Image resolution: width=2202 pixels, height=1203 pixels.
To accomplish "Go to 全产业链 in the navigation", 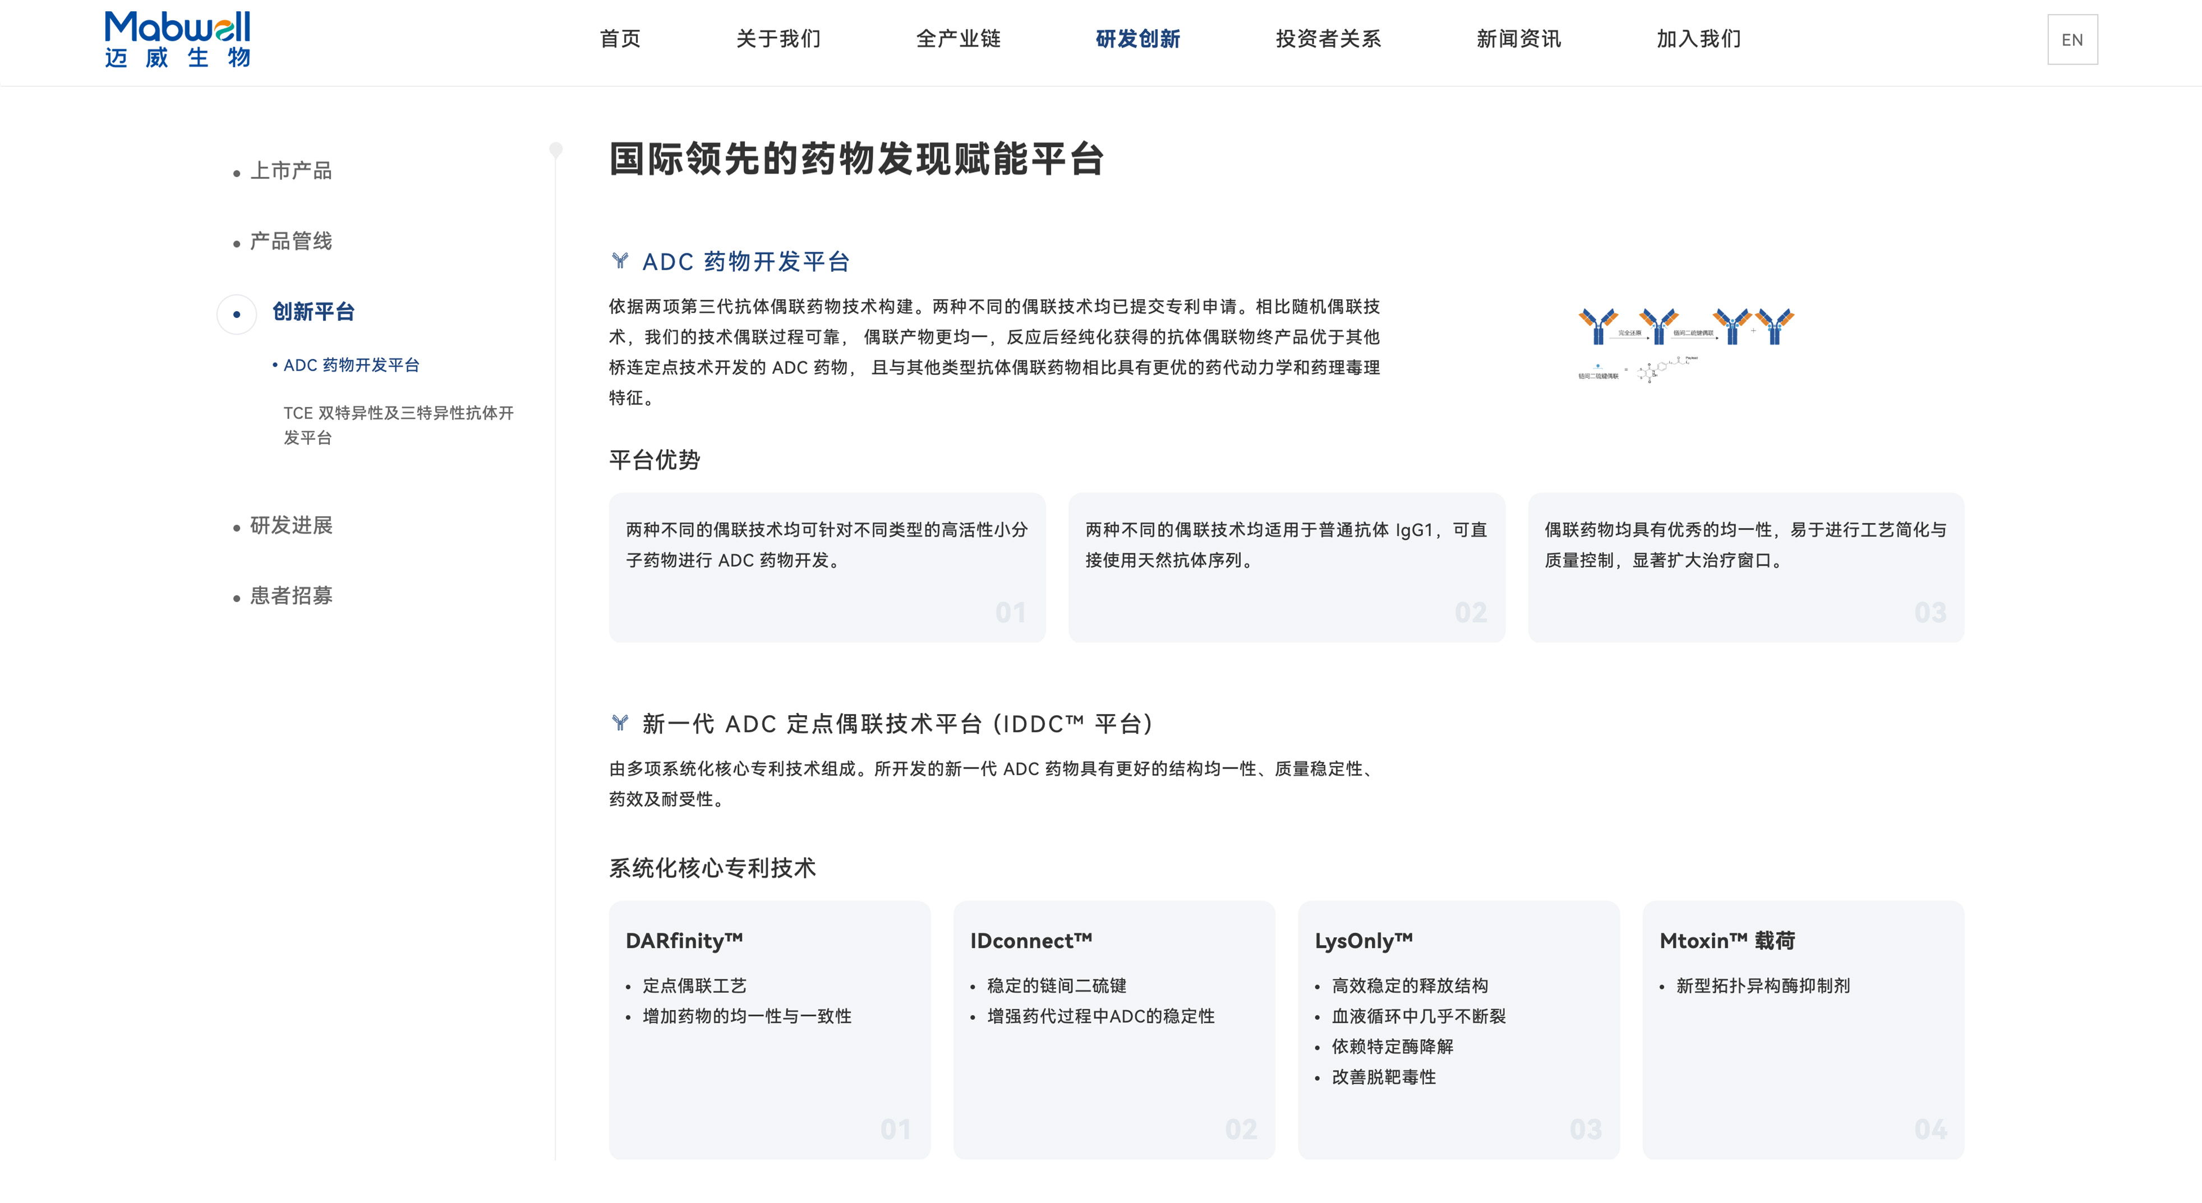I will click(x=957, y=39).
